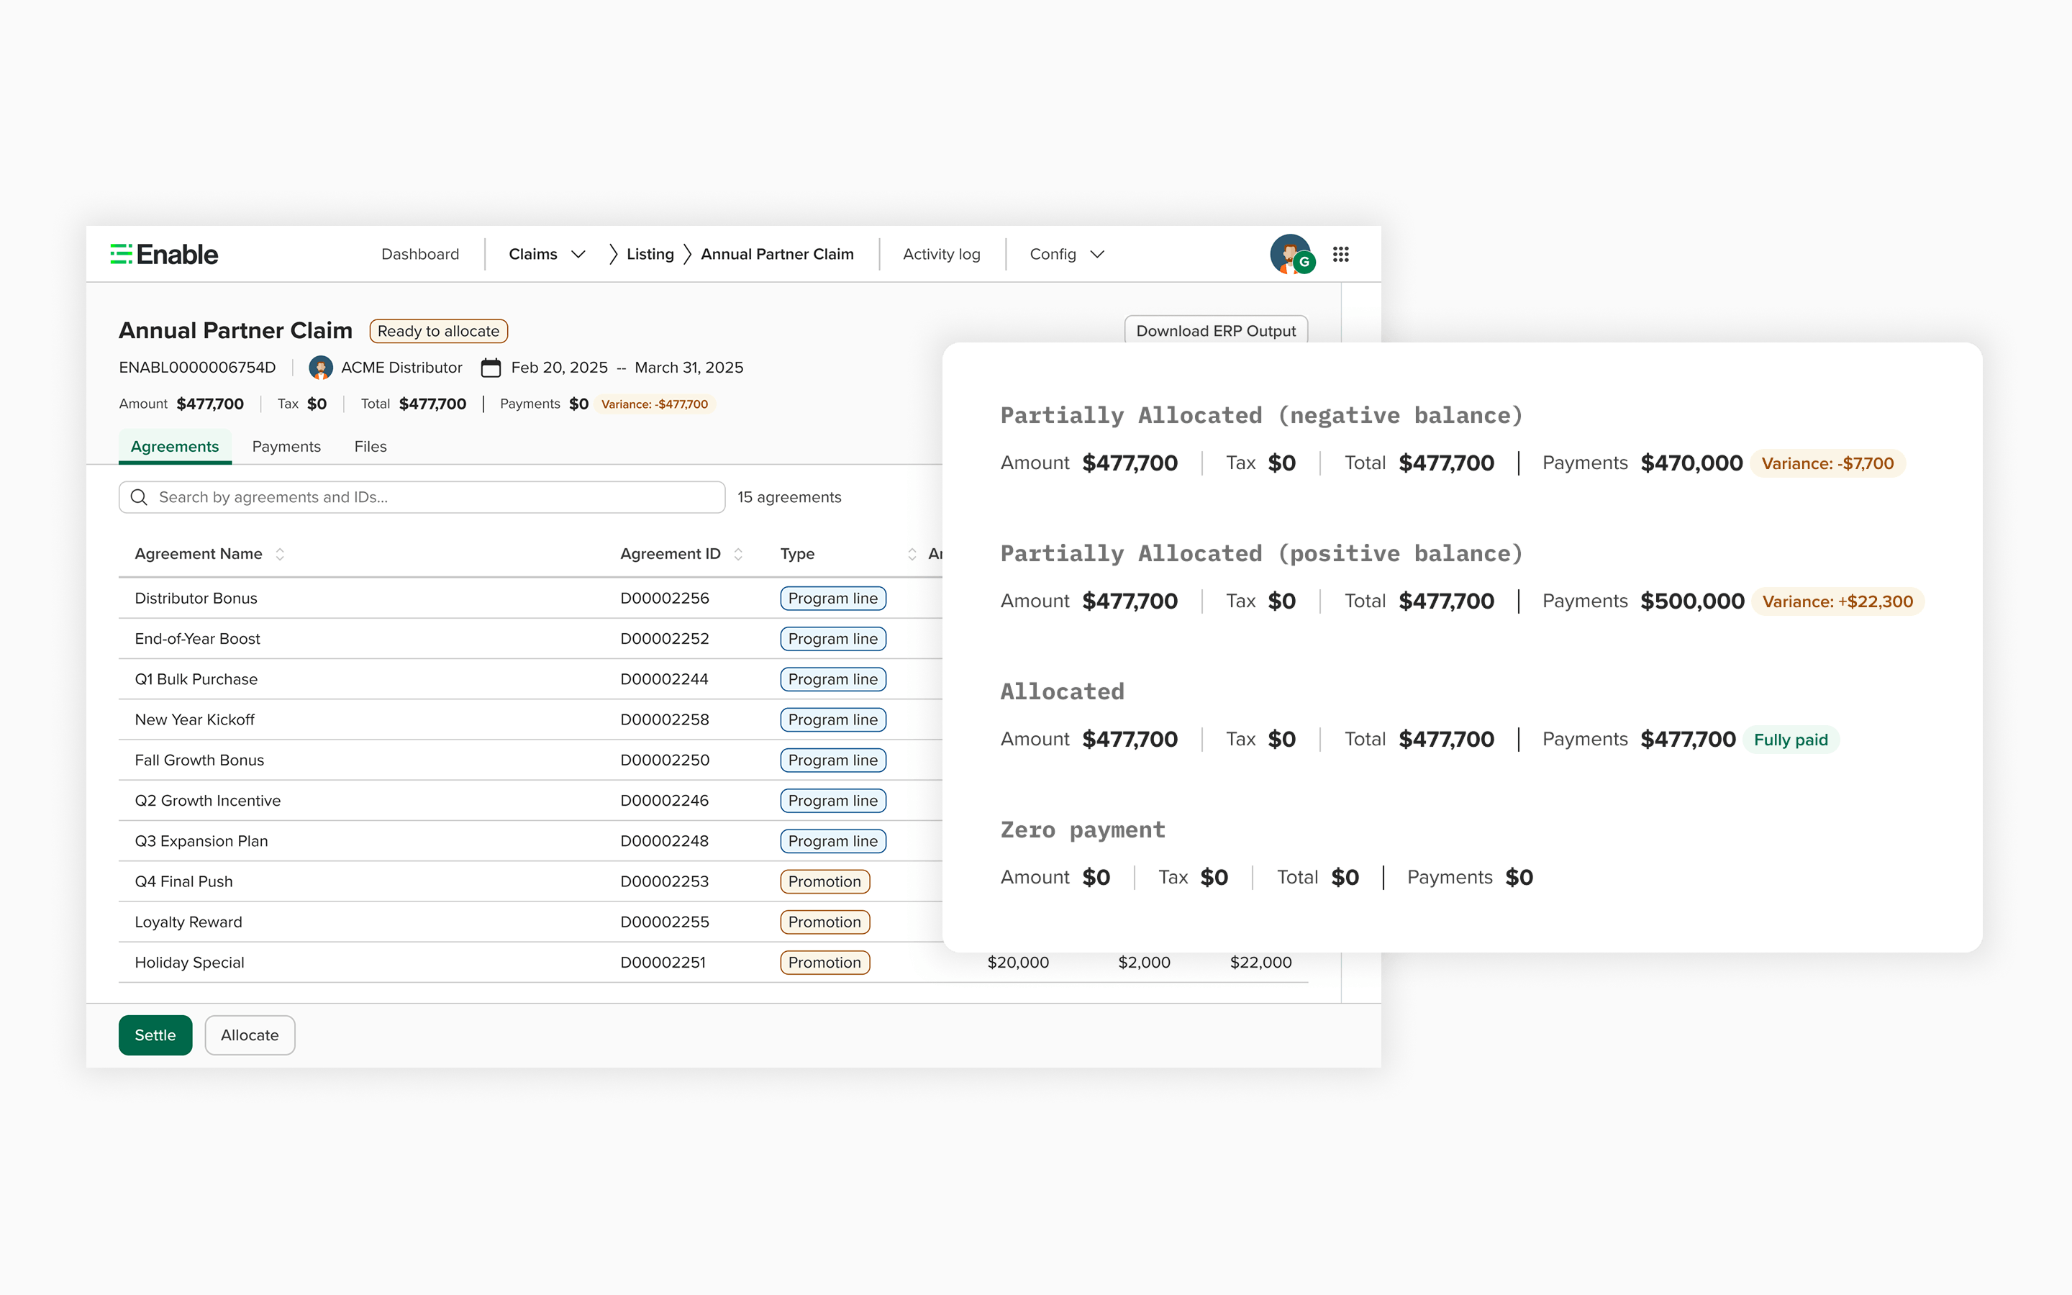2072x1295 pixels.
Task: Switch to the Agreements tab
Action: [x=175, y=446]
